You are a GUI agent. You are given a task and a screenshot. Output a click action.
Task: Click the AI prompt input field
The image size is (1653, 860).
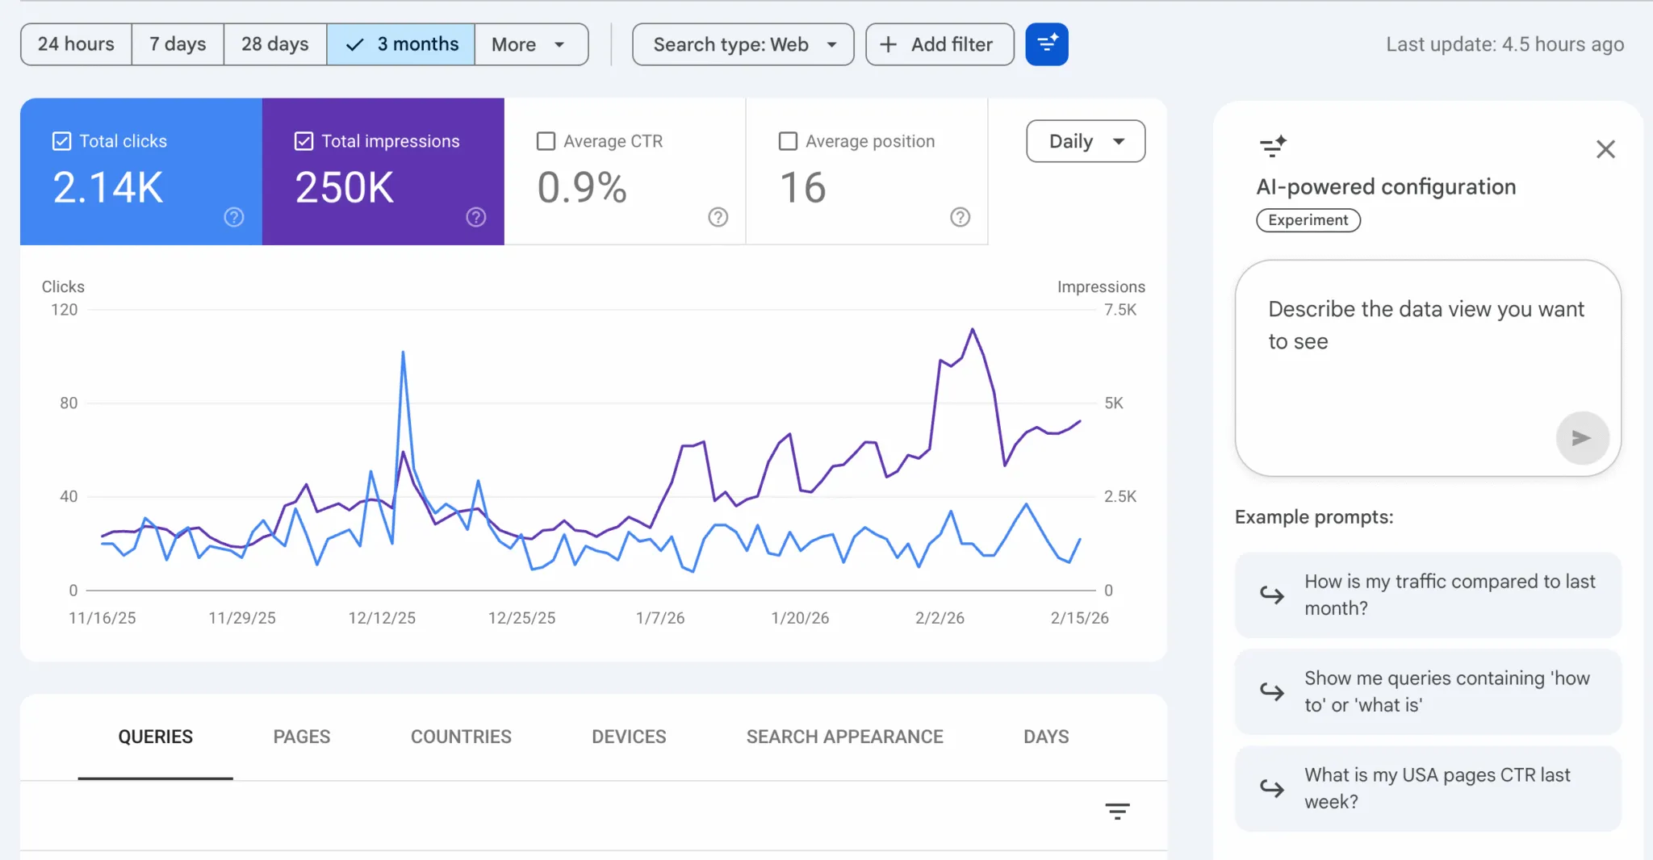(x=1426, y=347)
